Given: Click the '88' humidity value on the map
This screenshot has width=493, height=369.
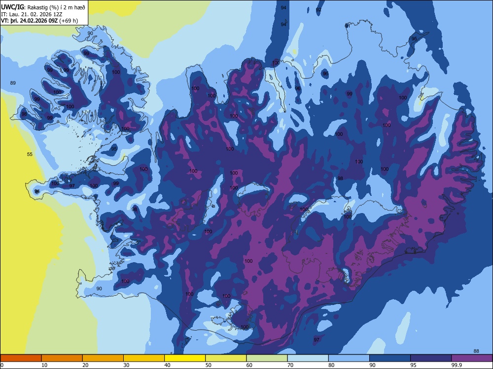Looking at the screenshot, I should [x=476, y=351].
